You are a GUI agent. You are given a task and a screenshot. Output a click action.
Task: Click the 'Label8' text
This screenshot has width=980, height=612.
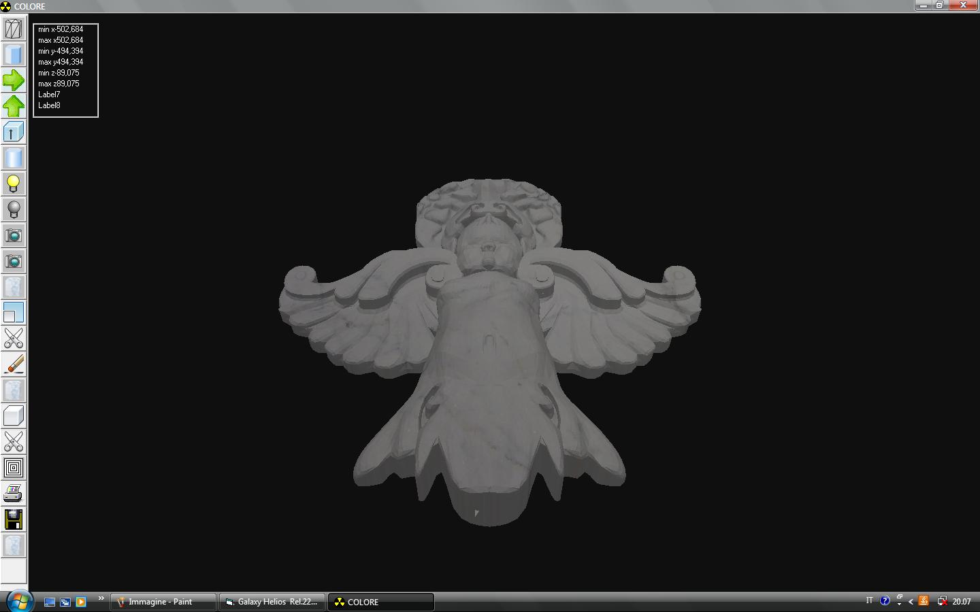pyautogui.click(x=49, y=105)
